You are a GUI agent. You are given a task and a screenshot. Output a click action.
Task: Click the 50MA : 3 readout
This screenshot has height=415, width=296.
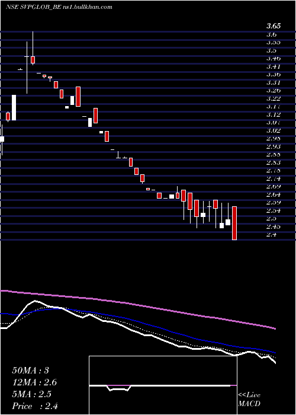(x=30, y=371)
